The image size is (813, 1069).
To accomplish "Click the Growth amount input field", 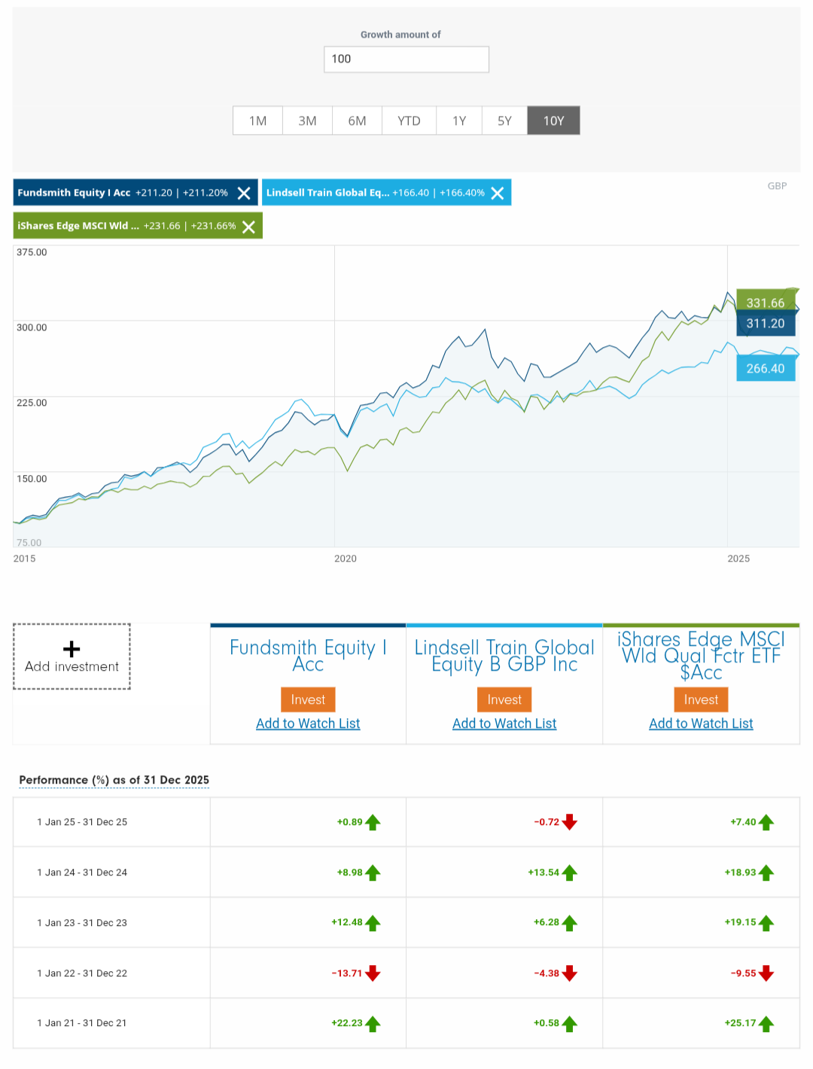I will click(406, 59).
